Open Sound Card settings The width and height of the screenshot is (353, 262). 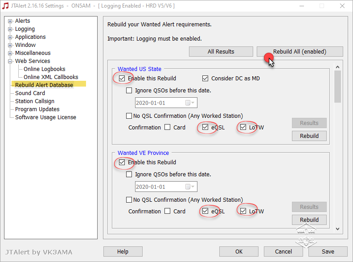click(x=30, y=93)
